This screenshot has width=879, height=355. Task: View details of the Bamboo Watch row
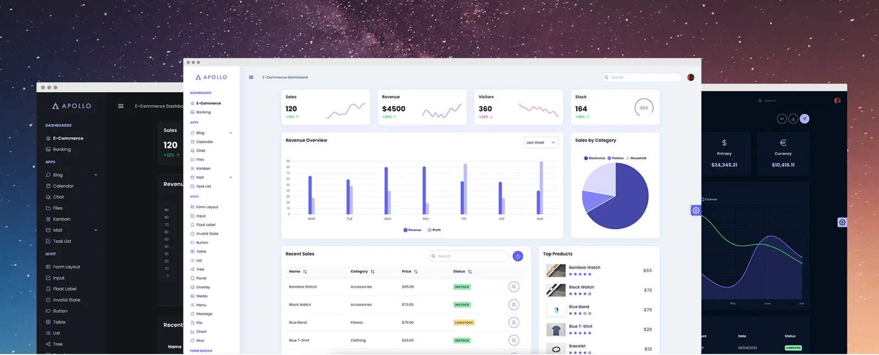coord(514,287)
